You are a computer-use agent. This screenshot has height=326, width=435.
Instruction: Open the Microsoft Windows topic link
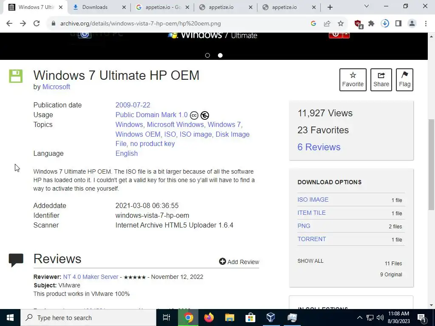[x=175, y=124]
